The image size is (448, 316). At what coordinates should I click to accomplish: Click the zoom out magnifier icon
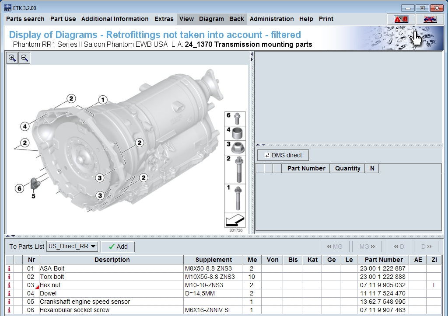click(24, 58)
